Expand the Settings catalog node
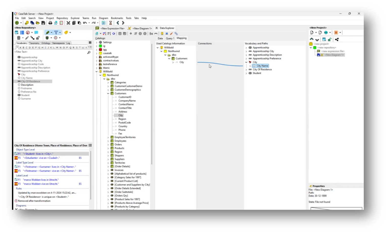 coord(96,43)
